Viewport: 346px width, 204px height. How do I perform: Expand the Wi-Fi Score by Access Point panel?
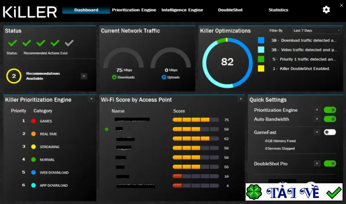241,99
